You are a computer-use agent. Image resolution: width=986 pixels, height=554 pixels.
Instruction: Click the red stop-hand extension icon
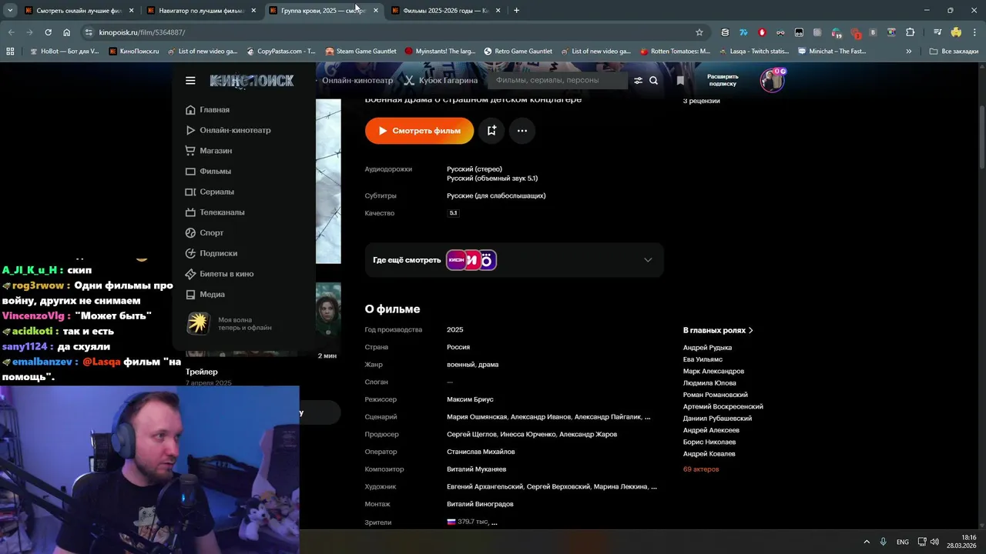tap(762, 32)
